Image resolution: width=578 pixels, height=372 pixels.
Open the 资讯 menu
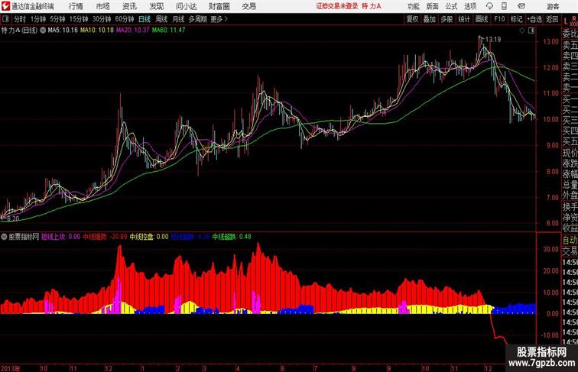(129, 6)
